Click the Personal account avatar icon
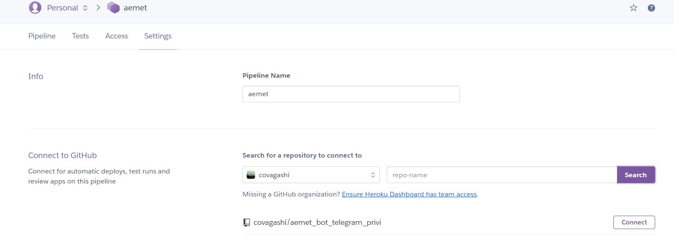 pyautogui.click(x=35, y=8)
